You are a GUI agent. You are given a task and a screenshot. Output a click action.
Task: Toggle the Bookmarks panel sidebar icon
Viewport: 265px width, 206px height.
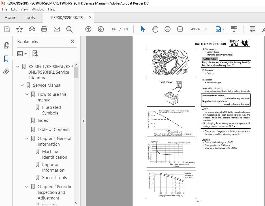click(x=6, y=59)
